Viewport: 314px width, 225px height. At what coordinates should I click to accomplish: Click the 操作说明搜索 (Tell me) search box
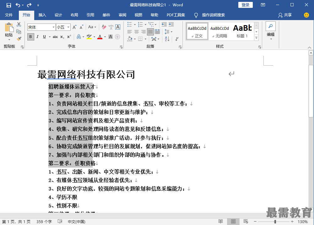[213, 15]
